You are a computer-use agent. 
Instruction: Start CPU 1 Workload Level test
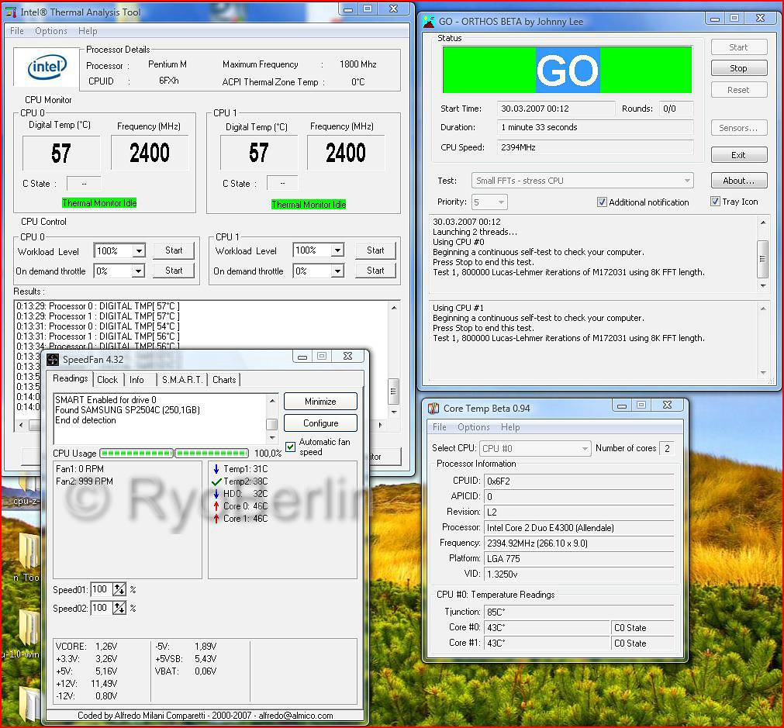(375, 250)
